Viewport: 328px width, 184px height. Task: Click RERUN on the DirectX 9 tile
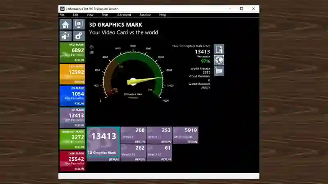pyautogui.click(x=140, y=141)
